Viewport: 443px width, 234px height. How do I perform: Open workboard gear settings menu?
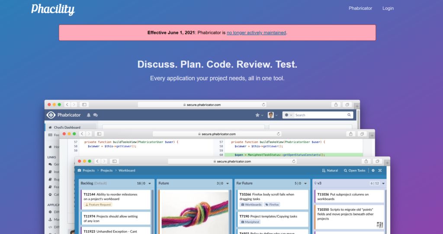pos(373,170)
